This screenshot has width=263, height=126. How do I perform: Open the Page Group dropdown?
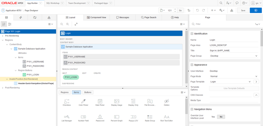pyautogui.click(x=234, y=56)
